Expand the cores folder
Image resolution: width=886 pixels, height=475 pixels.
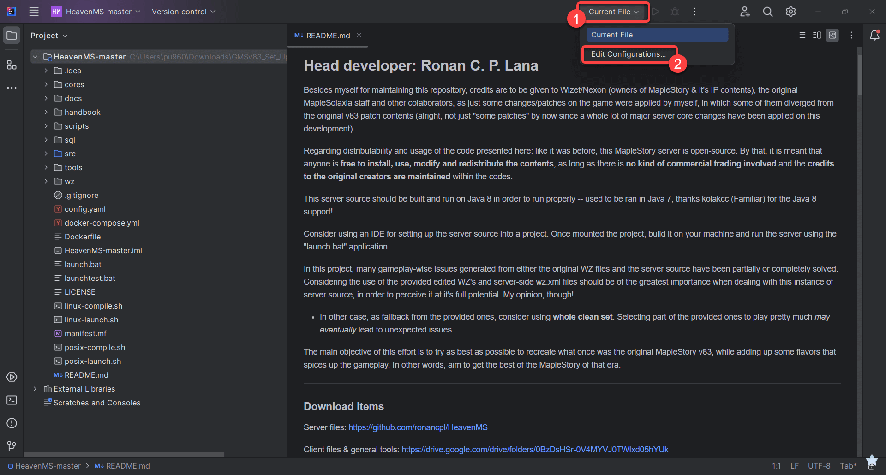click(46, 84)
